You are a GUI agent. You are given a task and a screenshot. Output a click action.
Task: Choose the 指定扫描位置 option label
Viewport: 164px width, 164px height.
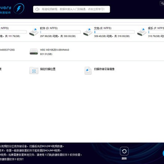(x=48, y=69)
